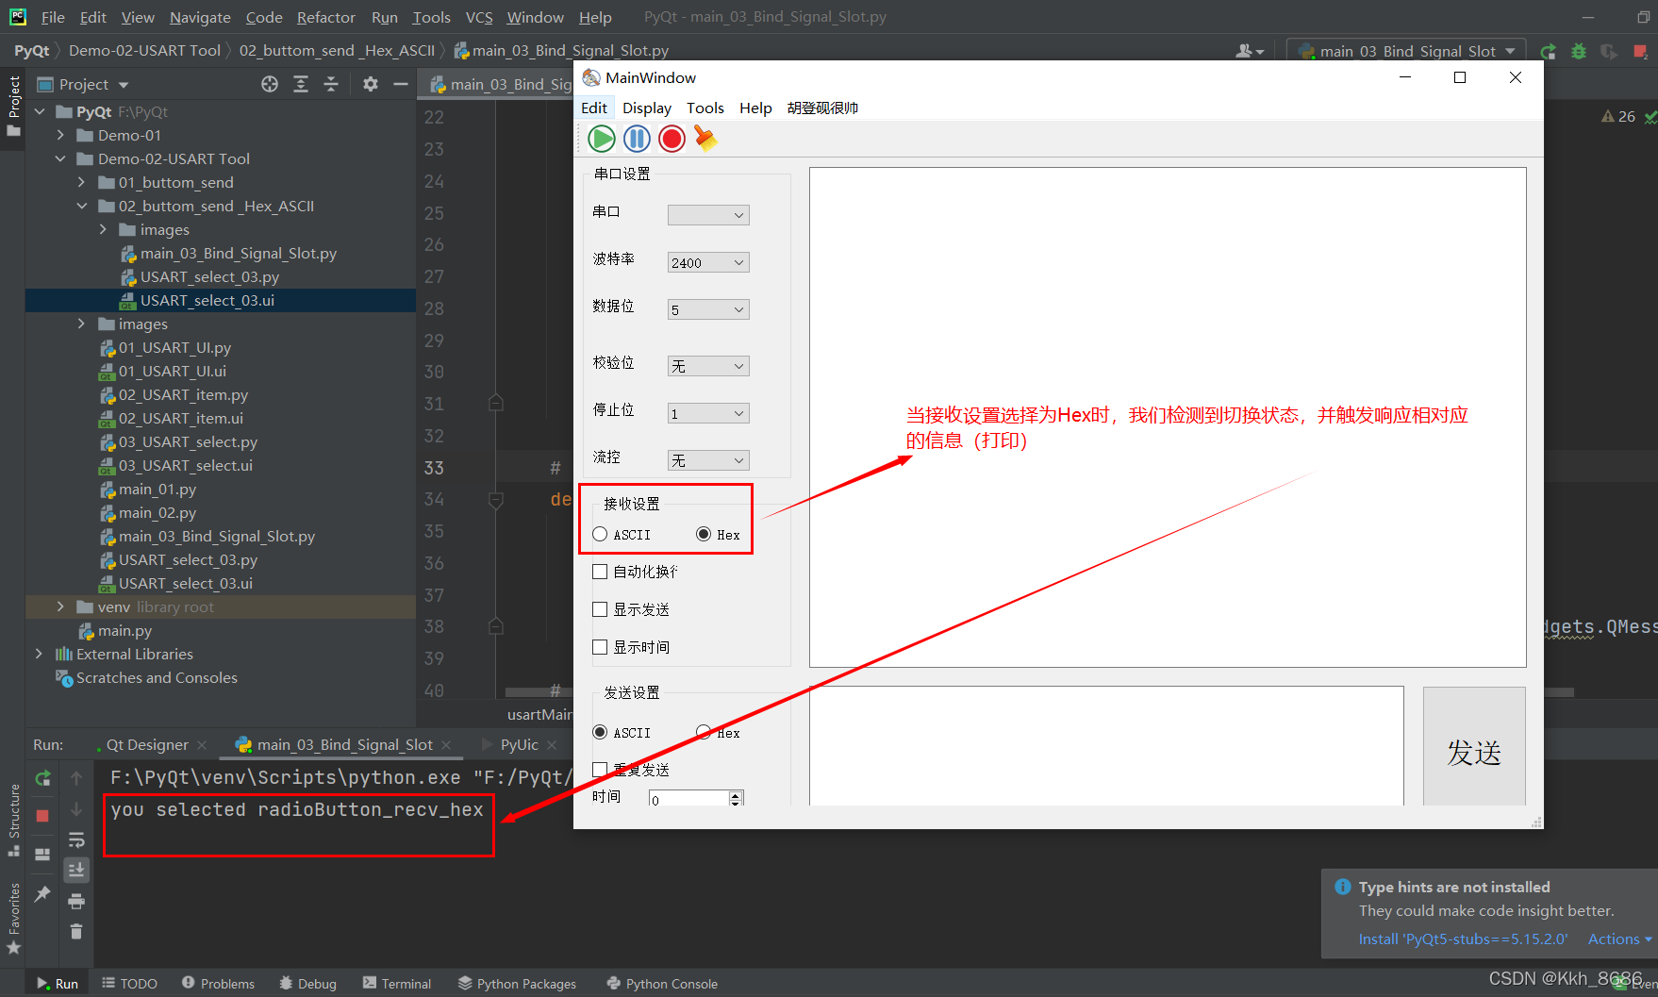Open Refactor menu in PyCharm

pos(325,17)
